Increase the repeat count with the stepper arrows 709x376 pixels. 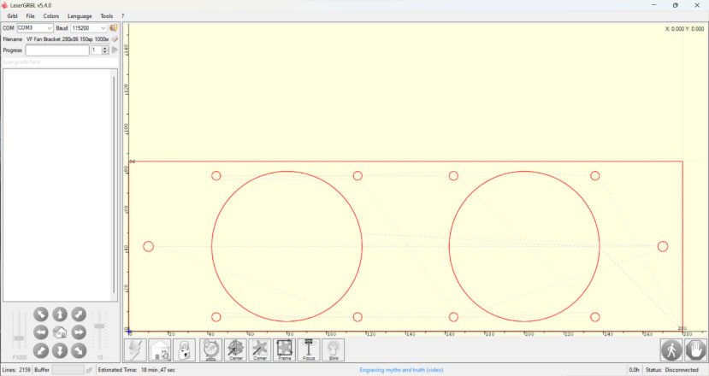pos(105,48)
